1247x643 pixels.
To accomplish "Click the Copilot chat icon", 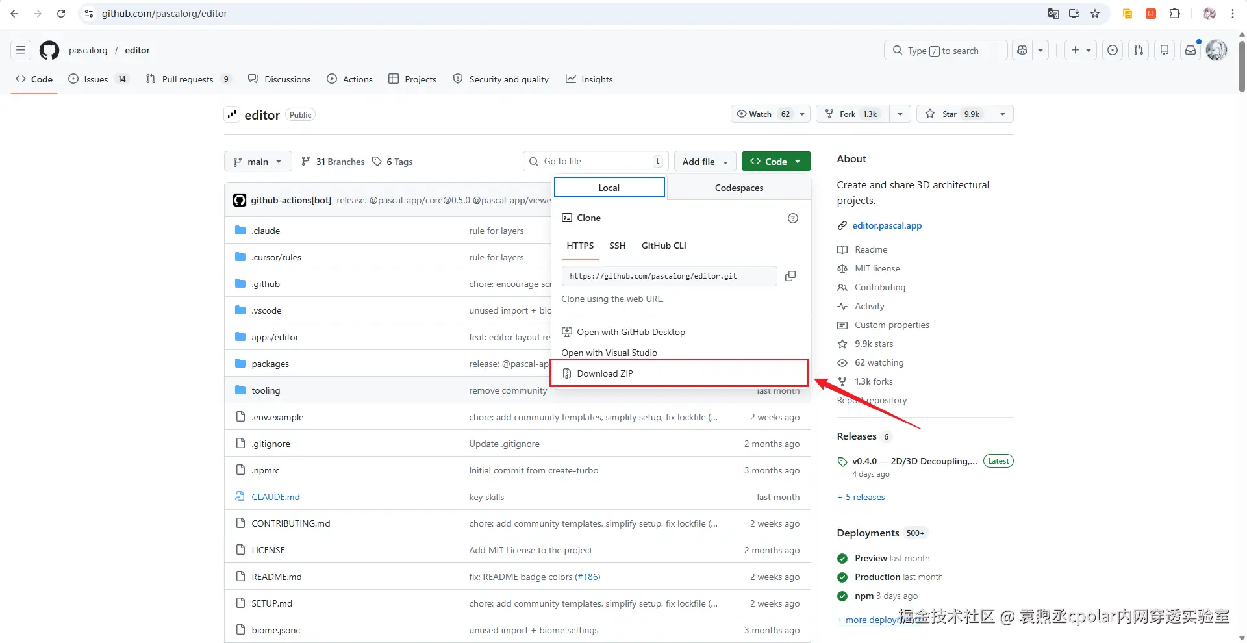I will pyautogui.click(x=1022, y=50).
